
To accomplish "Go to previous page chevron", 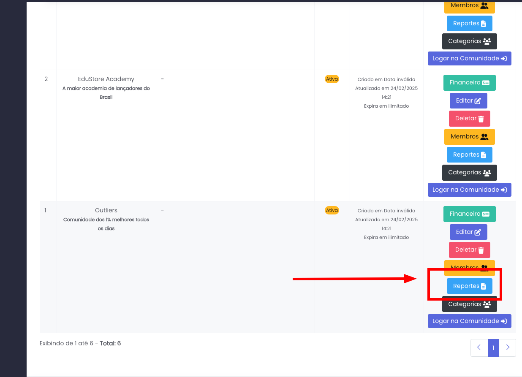I will tap(479, 348).
